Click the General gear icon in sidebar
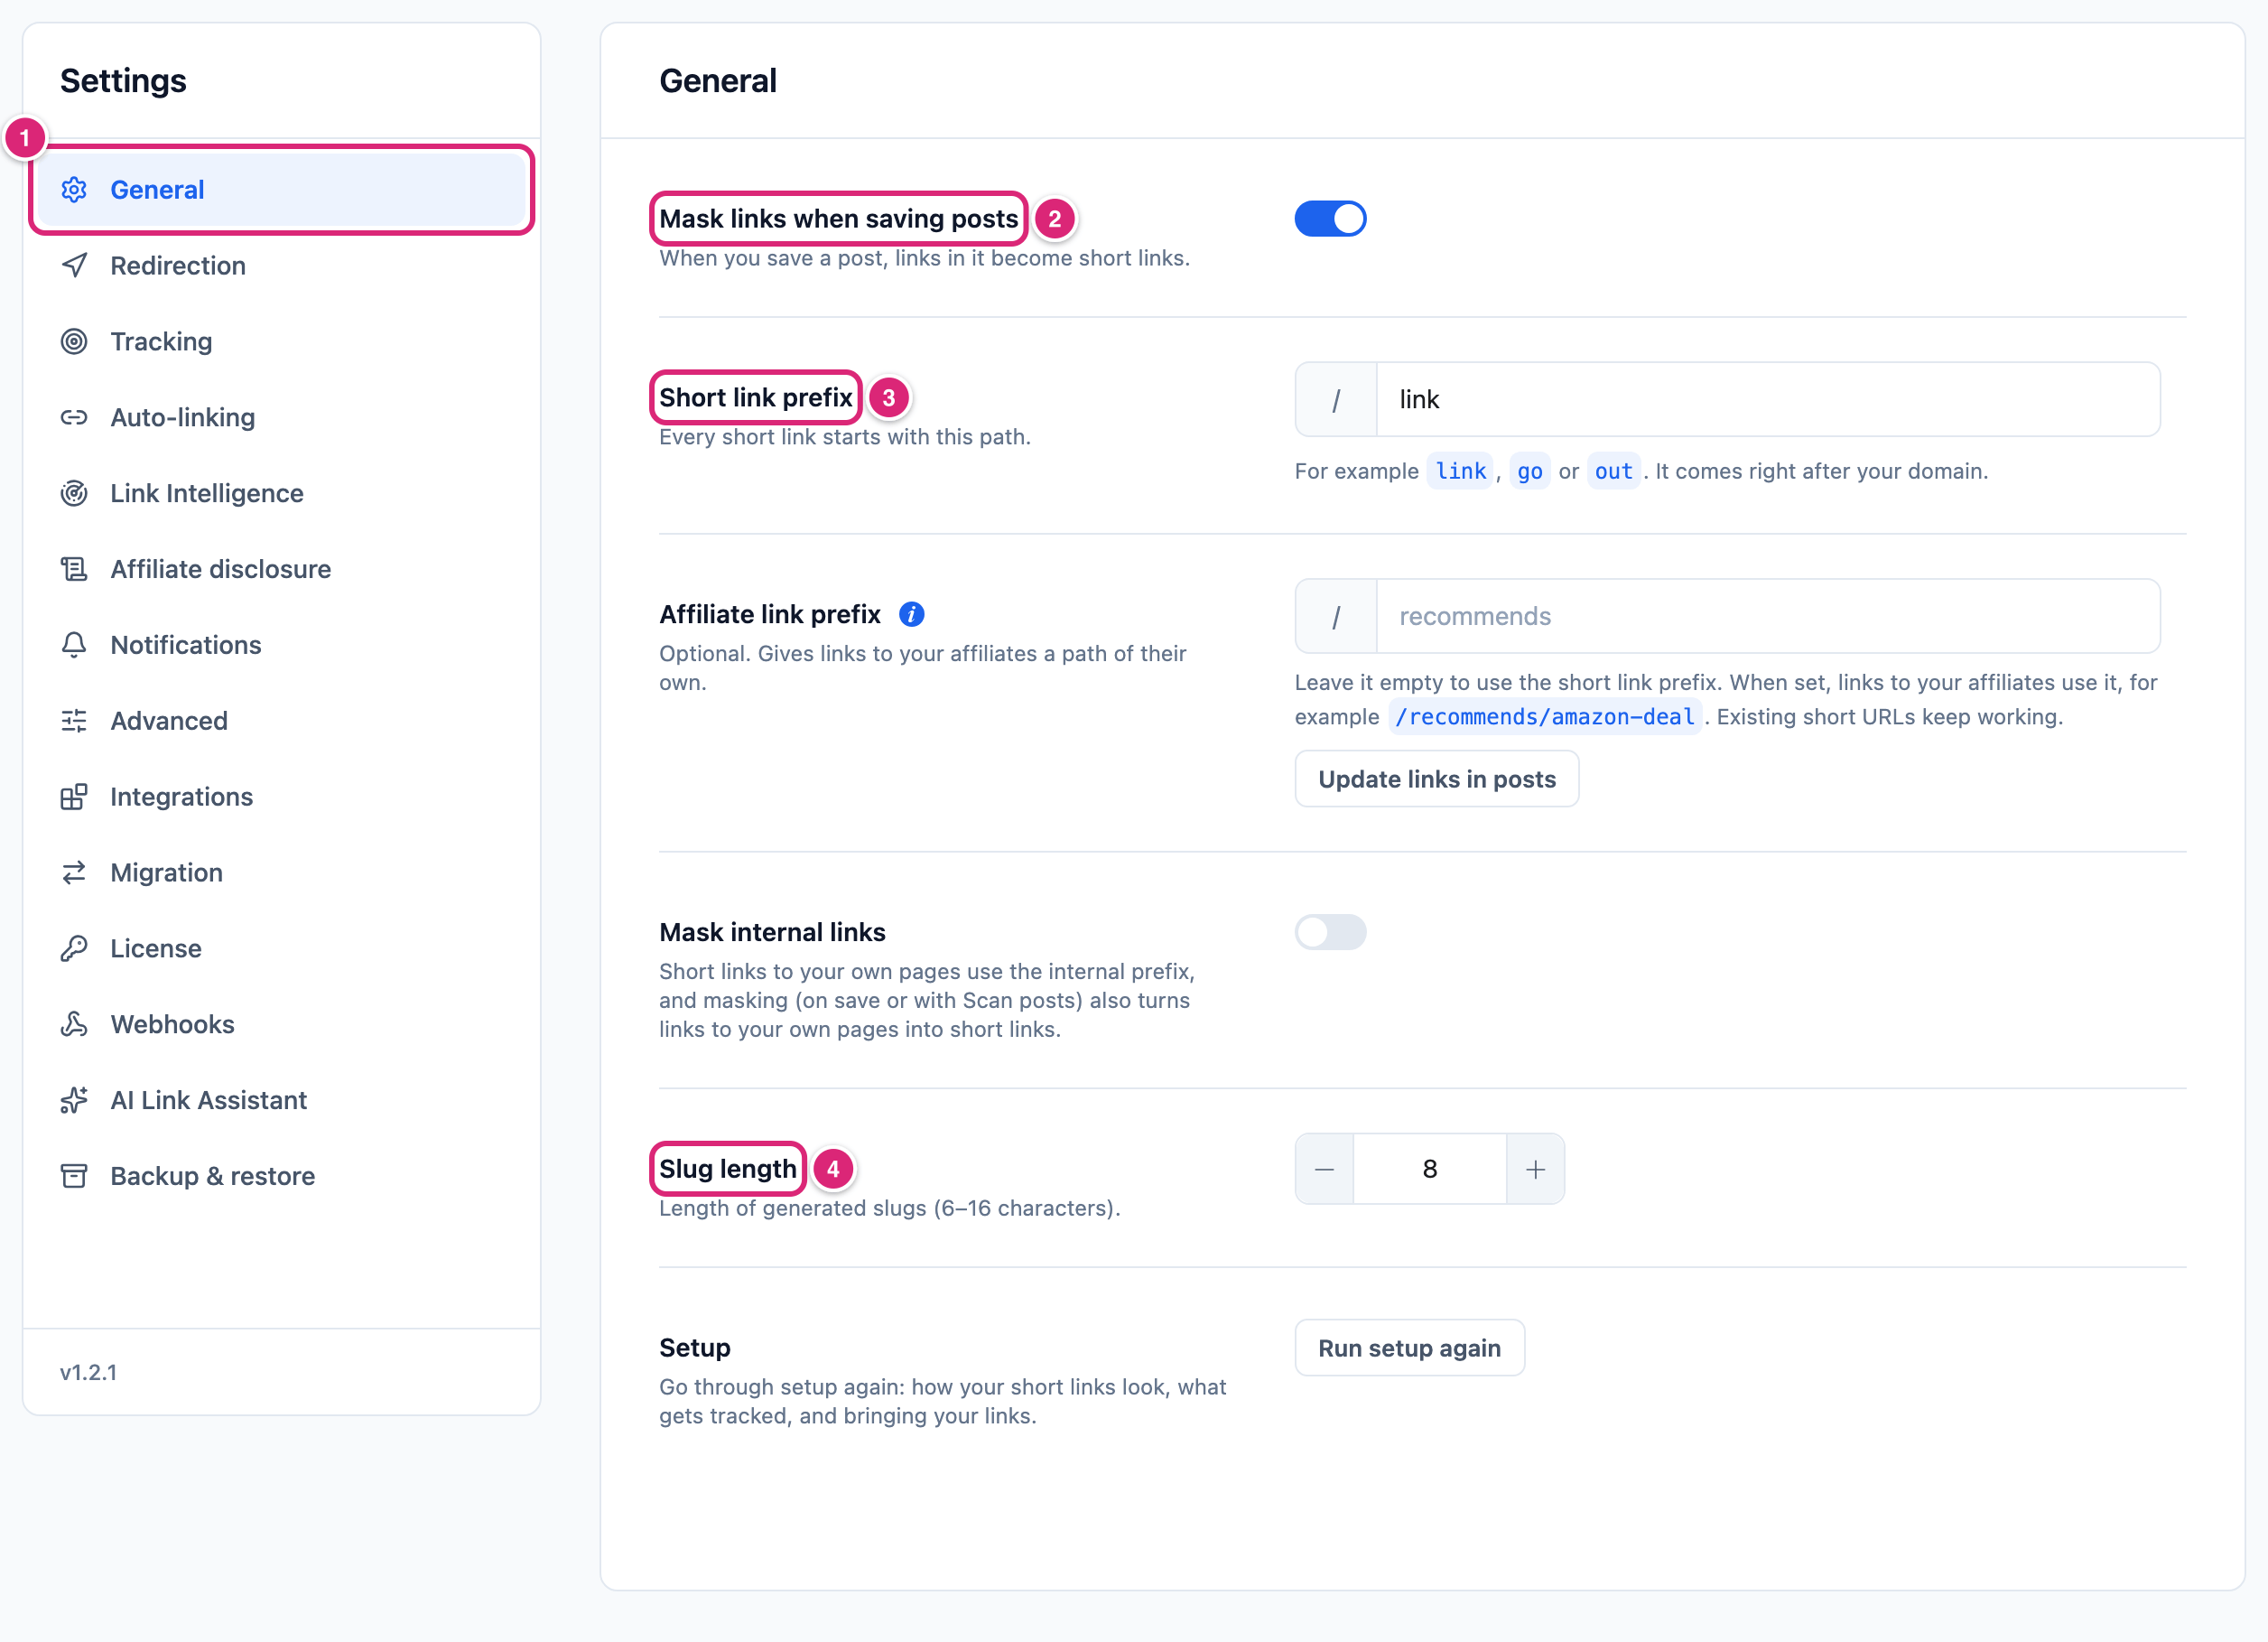This screenshot has height=1642, width=2268. pos(74,189)
